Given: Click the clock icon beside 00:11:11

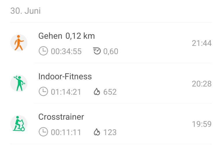Looking at the screenshot, I should [43, 132].
